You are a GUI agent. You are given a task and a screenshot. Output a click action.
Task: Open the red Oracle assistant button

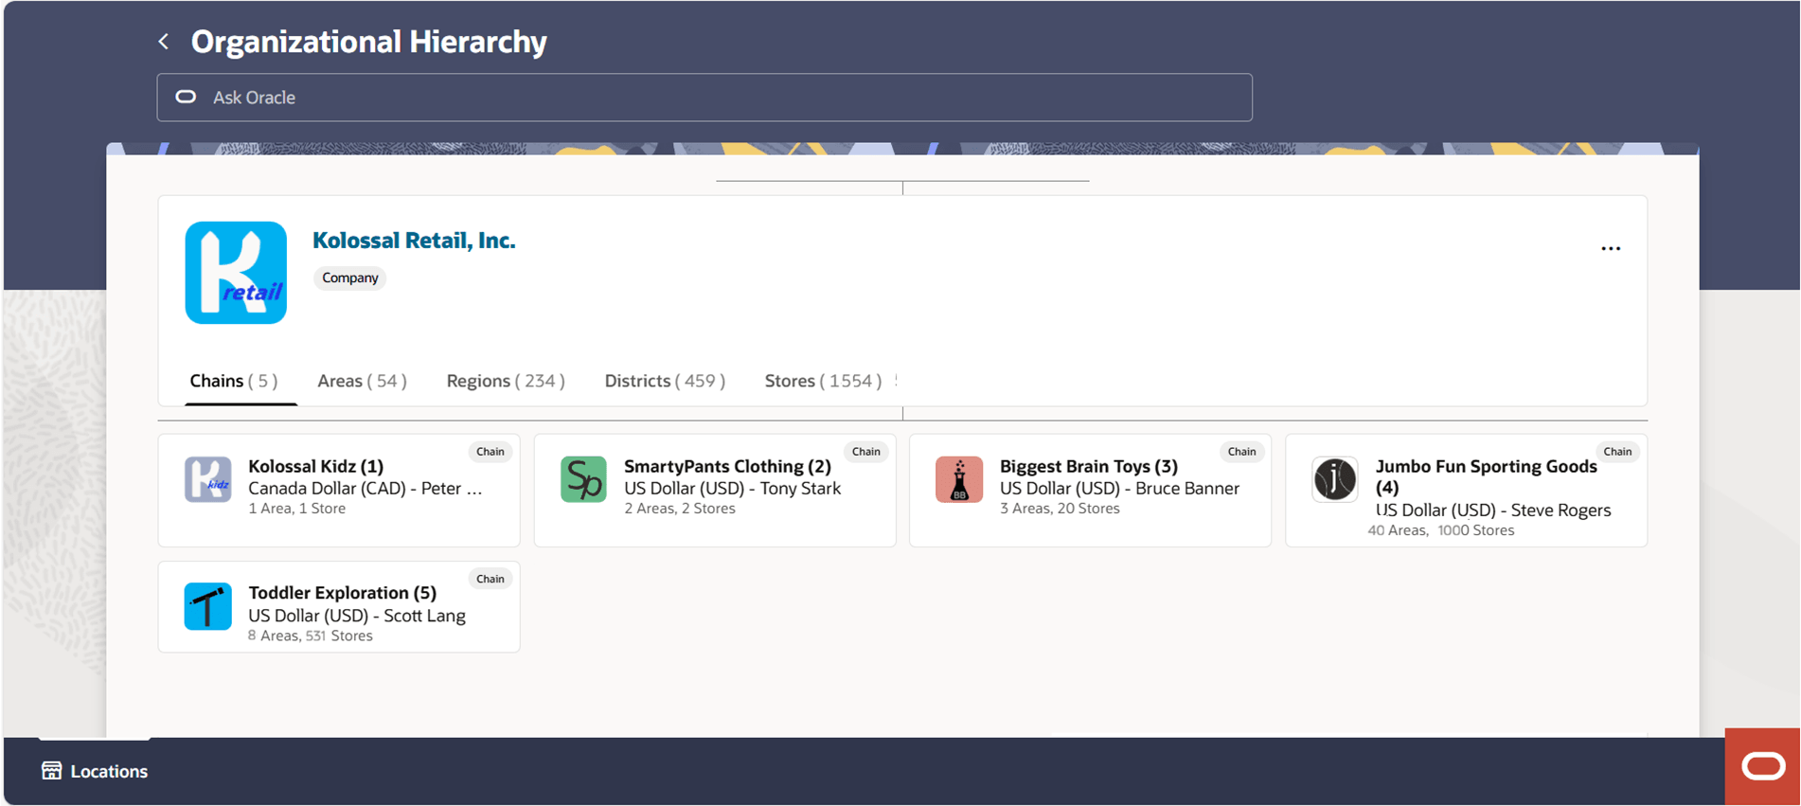[1762, 766]
